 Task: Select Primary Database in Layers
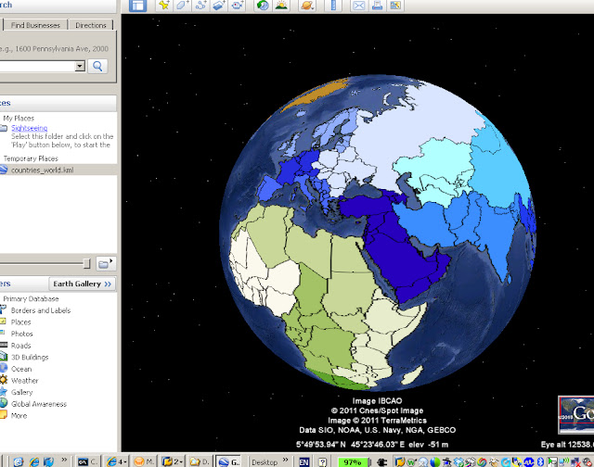click(31, 298)
